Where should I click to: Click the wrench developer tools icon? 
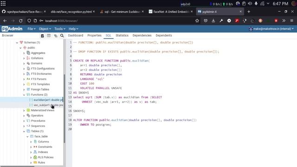point(221,21)
